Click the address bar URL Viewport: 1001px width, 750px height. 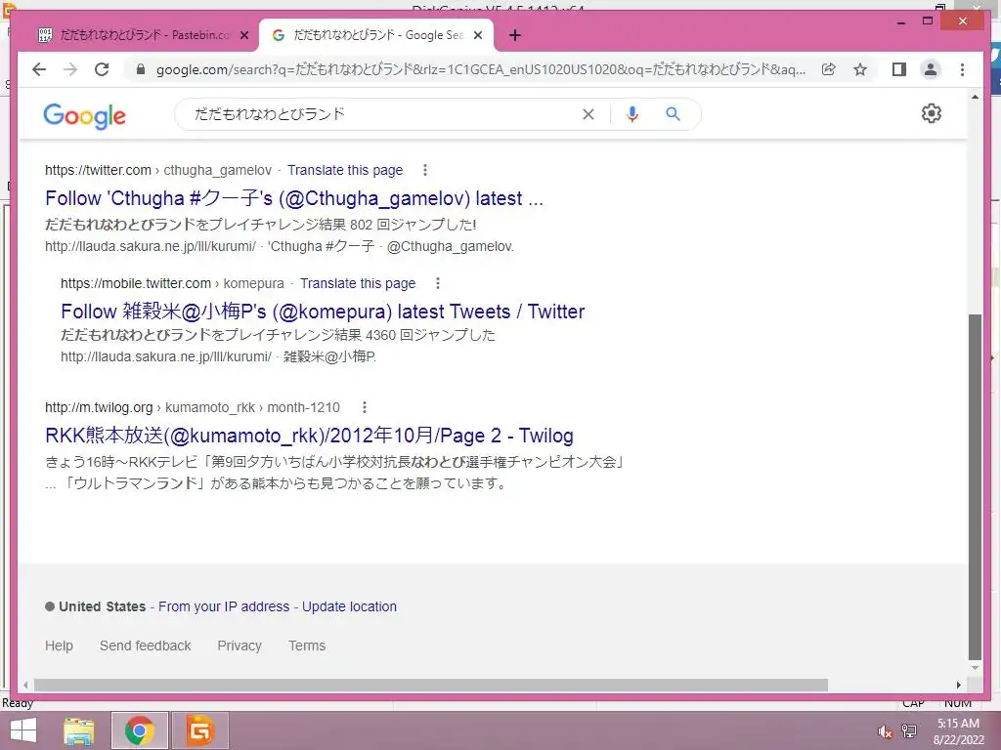480,69
